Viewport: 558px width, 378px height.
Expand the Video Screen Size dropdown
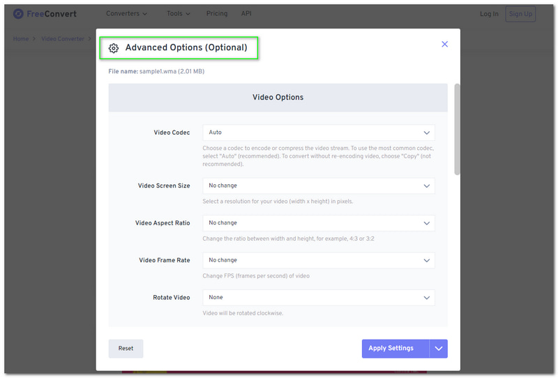[x=318, y=186]
